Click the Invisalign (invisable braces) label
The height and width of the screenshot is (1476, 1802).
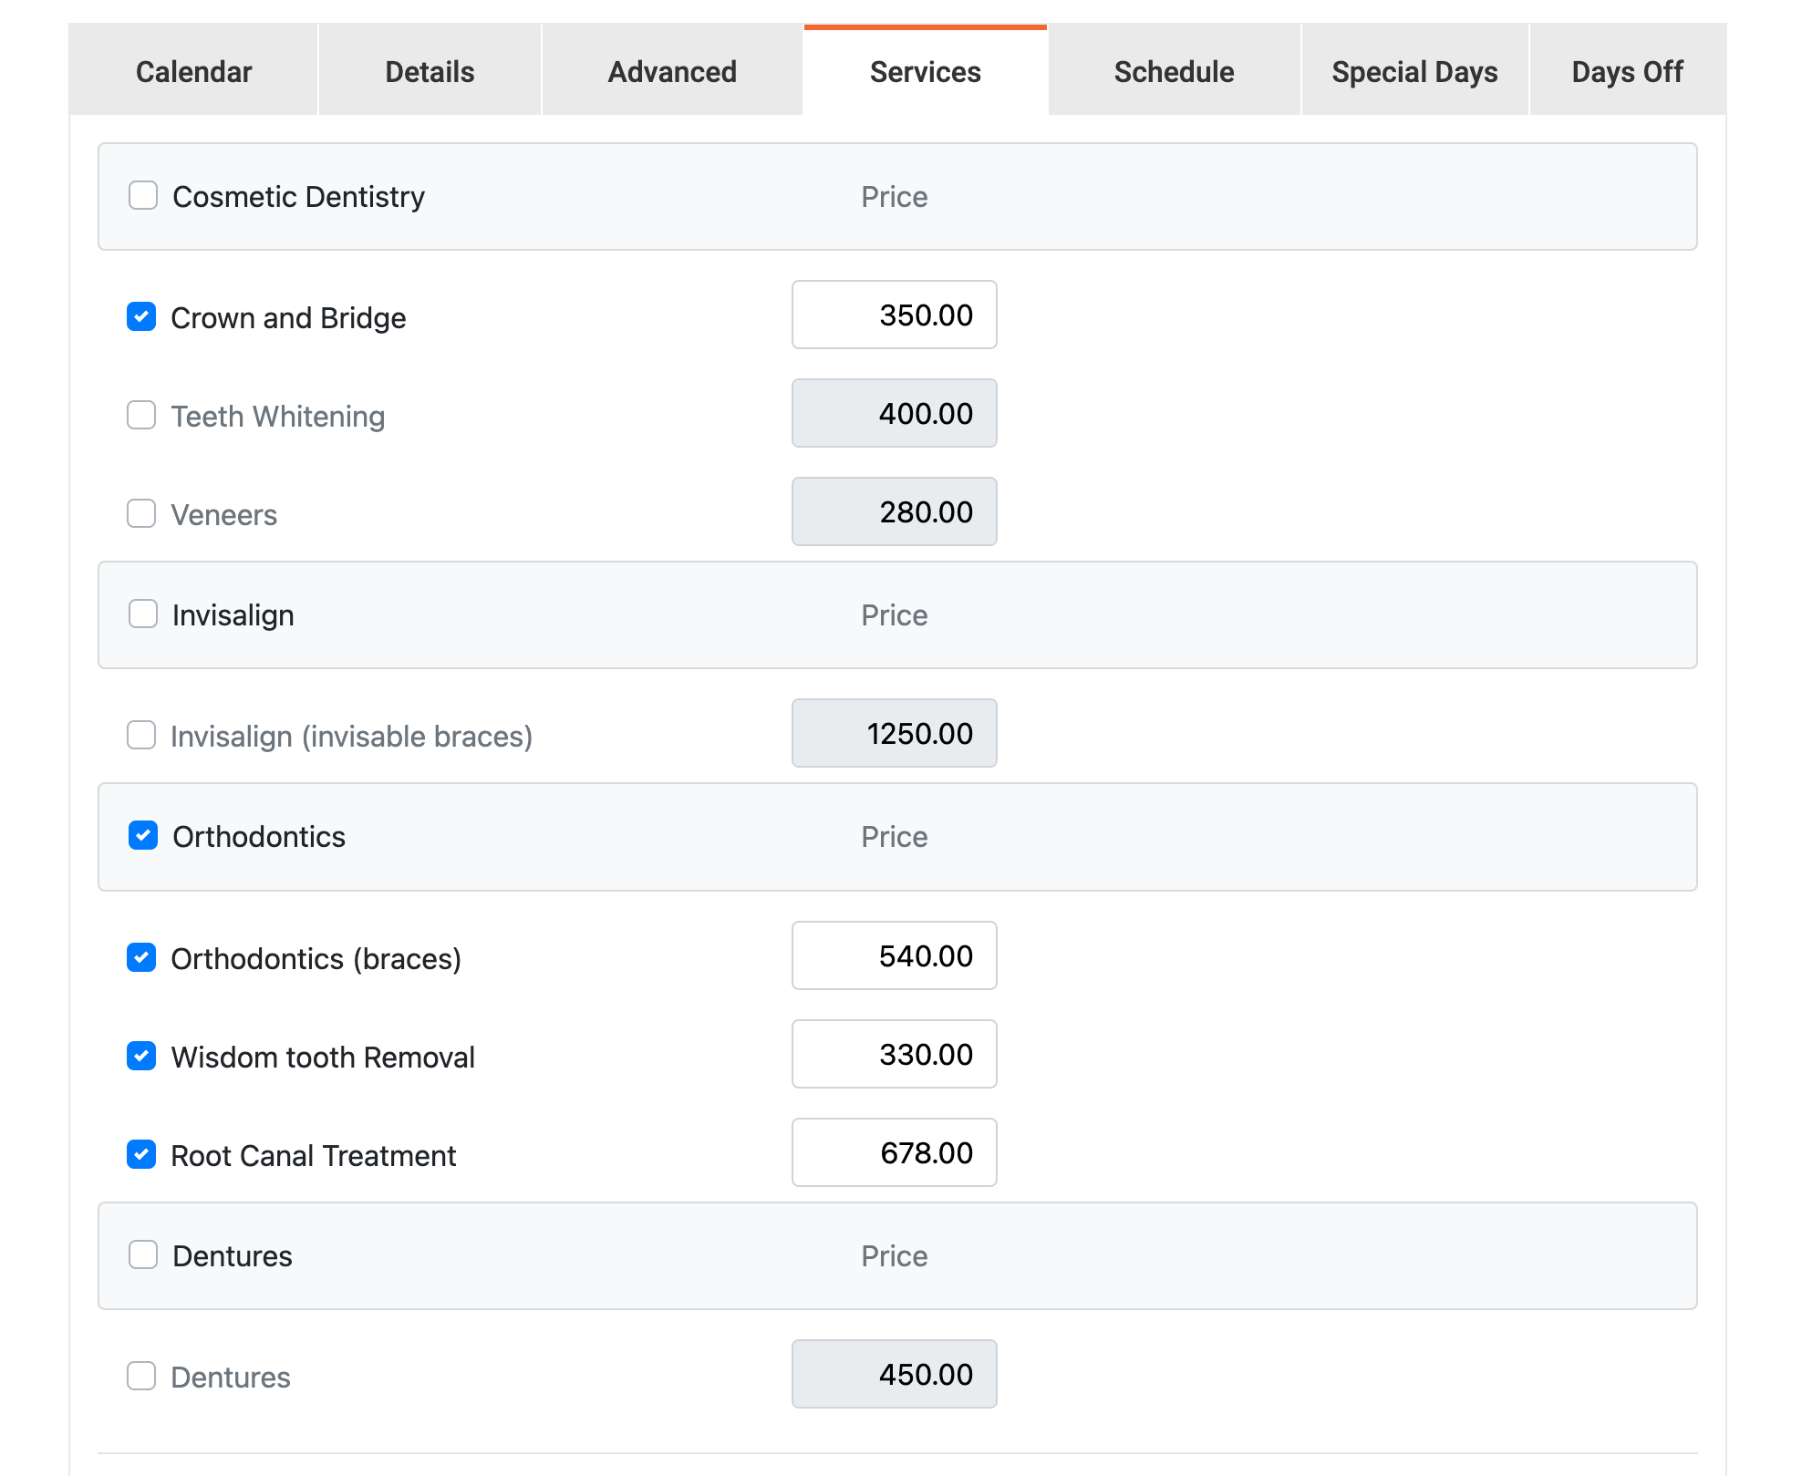click(x=352, y=737)
